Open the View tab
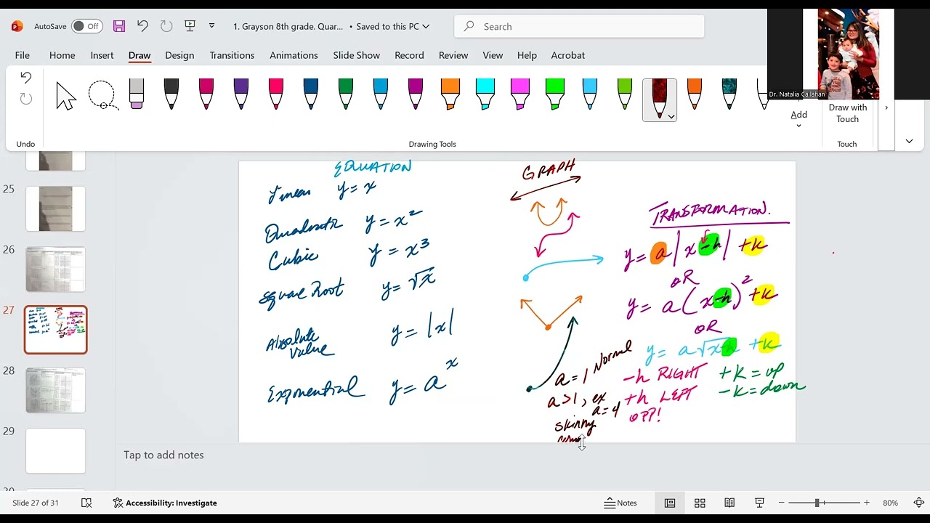The width and height of the screenshot is (930, 523). [x=493, y=55]
